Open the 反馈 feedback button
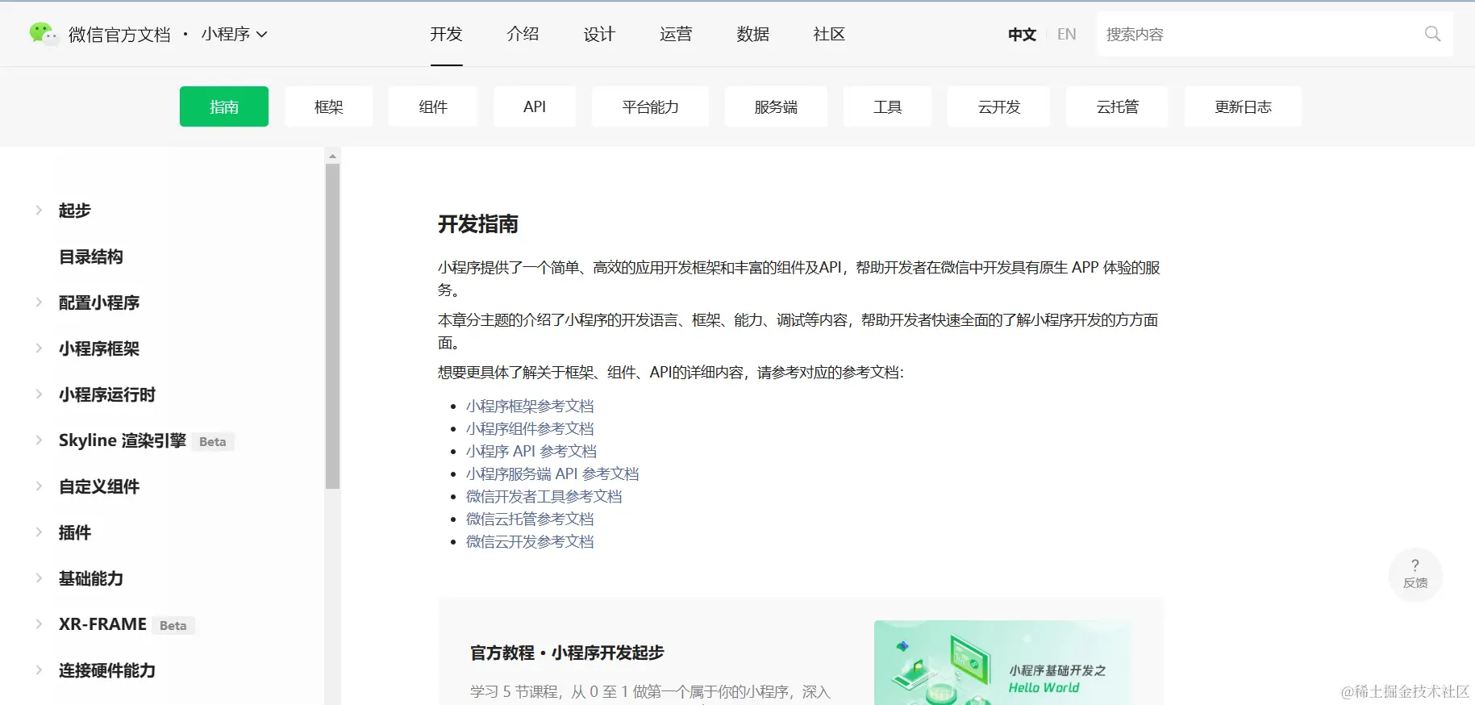Viewport: 1475px width, 705px height. [1415, 574]
